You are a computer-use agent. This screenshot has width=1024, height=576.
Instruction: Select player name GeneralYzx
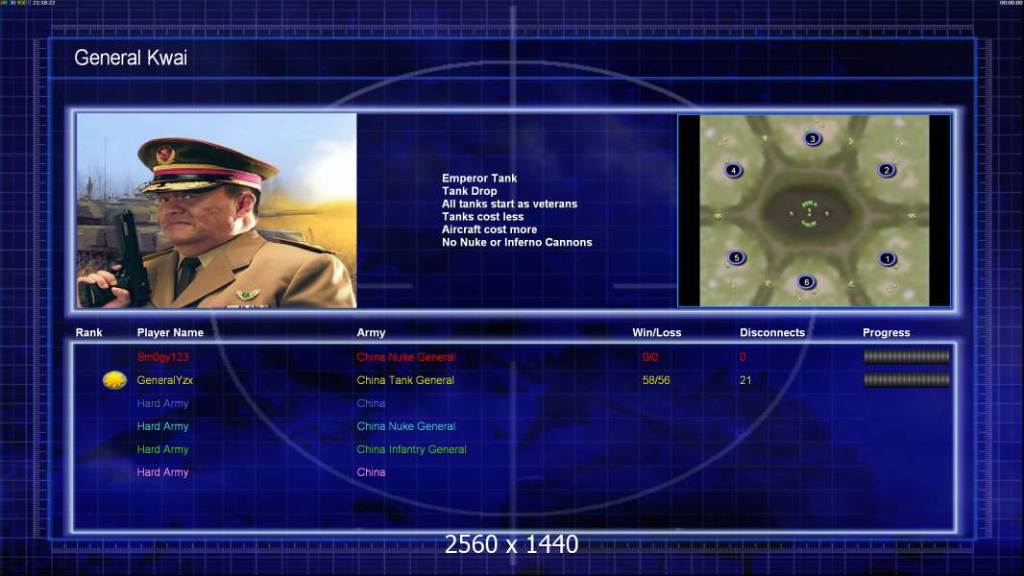click(x=164, y=380)
